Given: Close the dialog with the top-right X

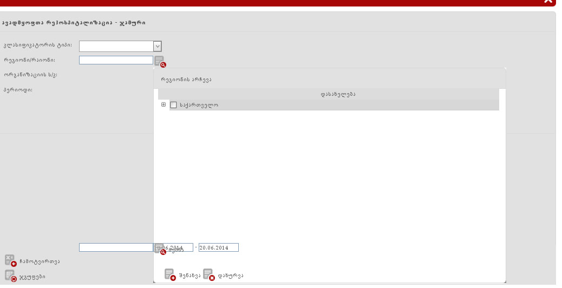Looking at the screenshot, I should click(548, 2).
